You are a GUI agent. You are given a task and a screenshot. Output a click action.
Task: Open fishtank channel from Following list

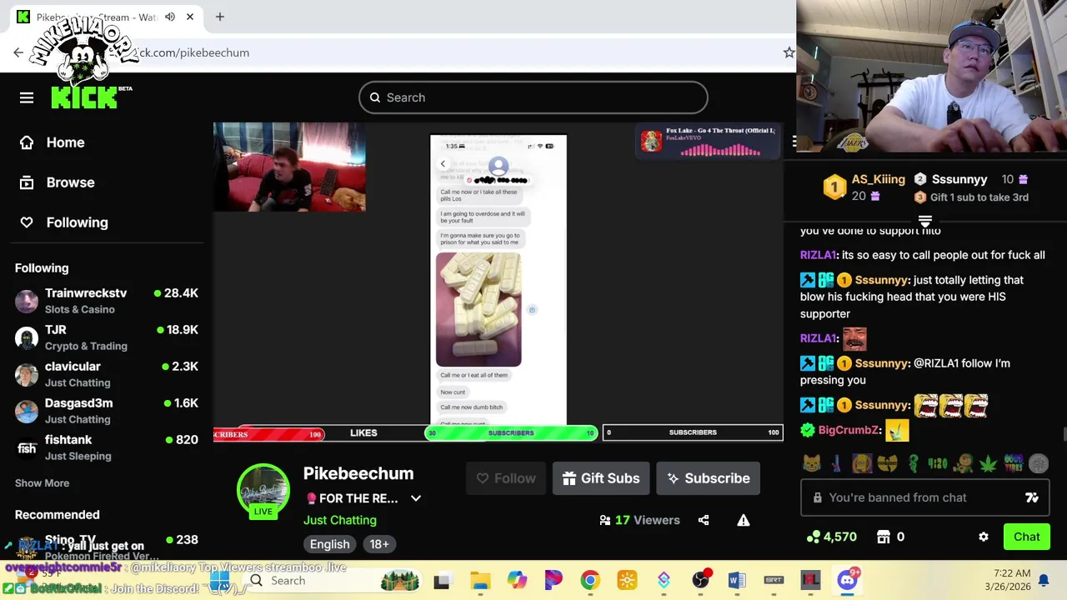click(x=106, y=447)
